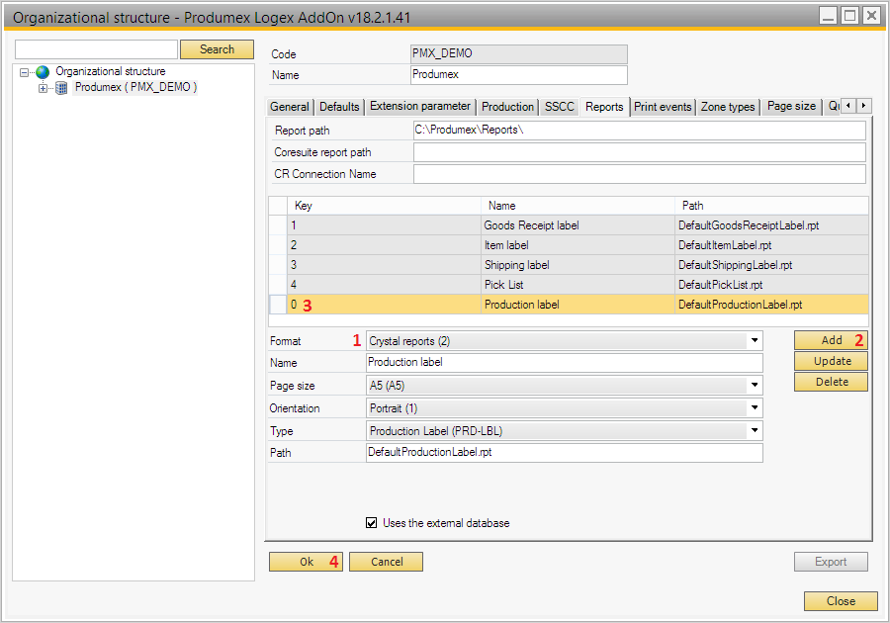Click into the Report path field

(x=639, y=131)
